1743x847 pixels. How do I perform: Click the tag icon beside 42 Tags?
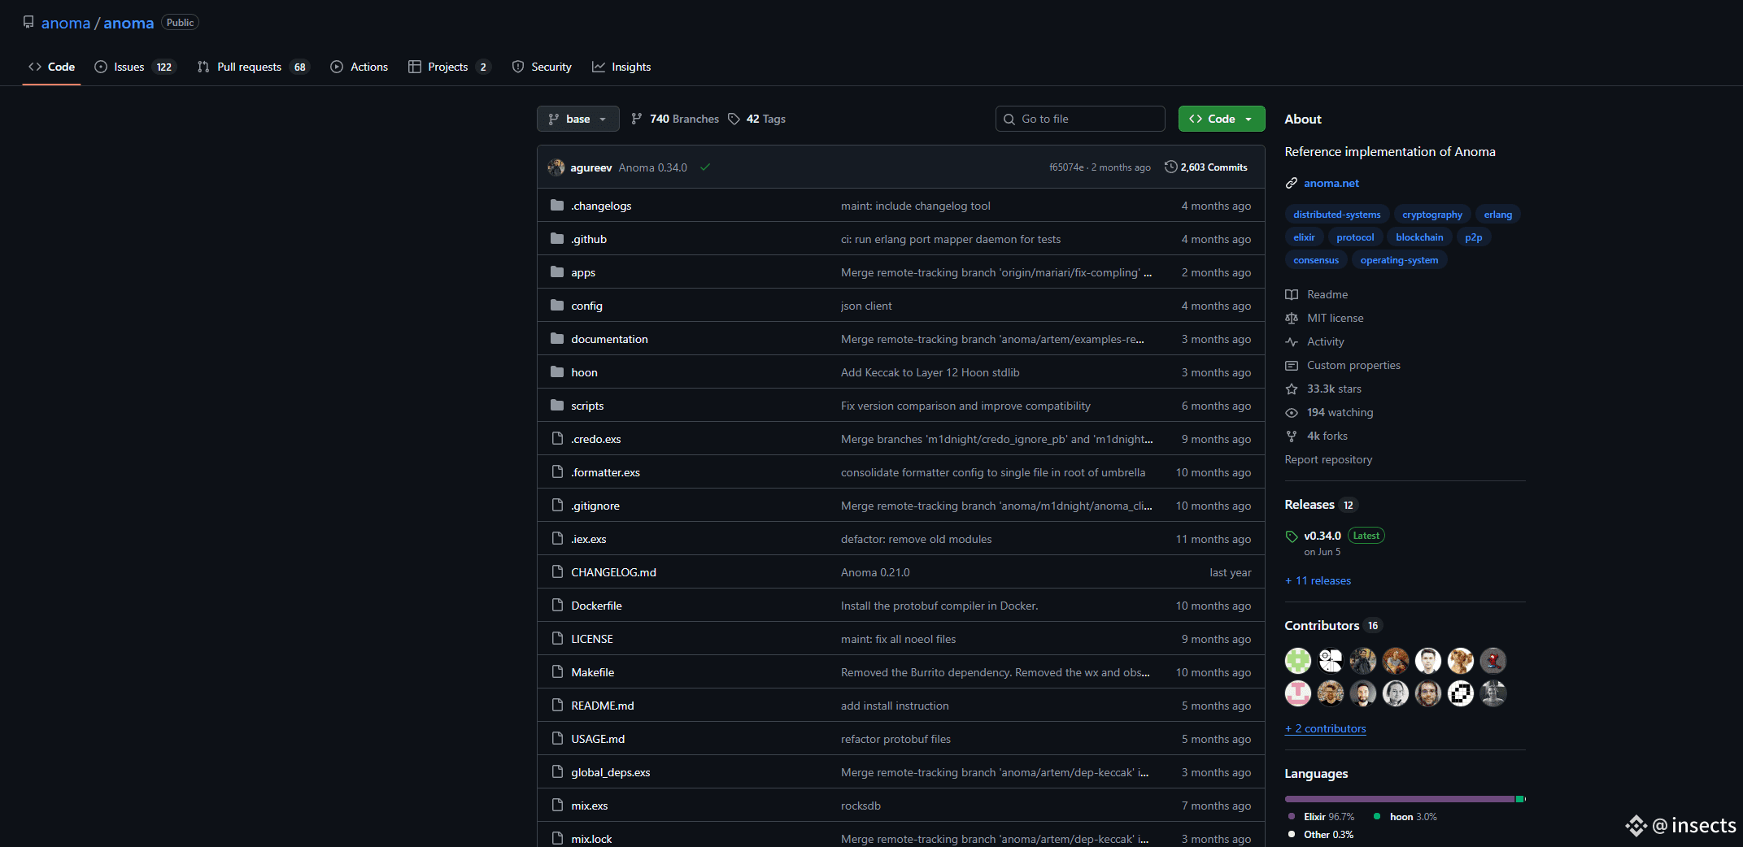pos(734,119)
